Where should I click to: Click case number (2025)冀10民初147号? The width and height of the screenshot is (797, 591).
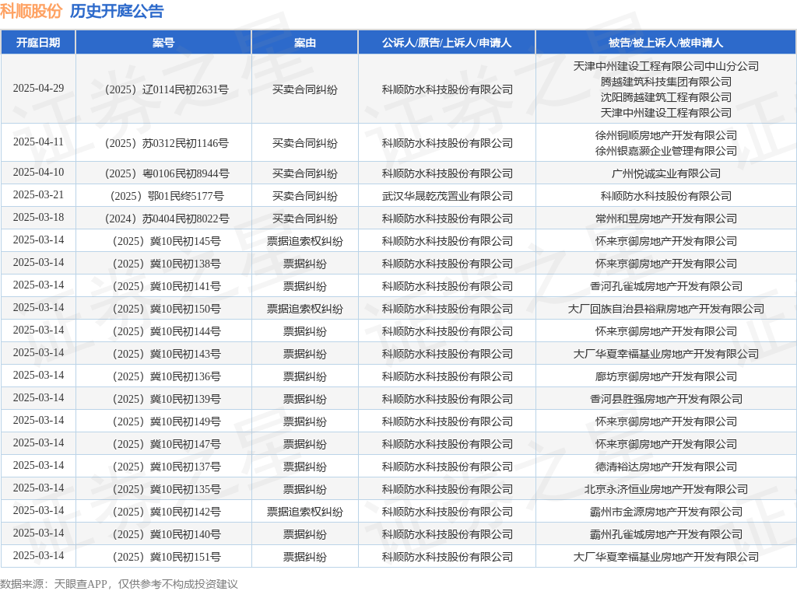[167, 444]
